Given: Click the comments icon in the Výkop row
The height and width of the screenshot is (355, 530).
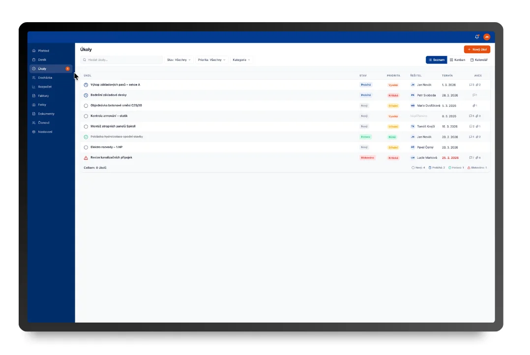Looking at the screenshot, I should coord(471,85).
